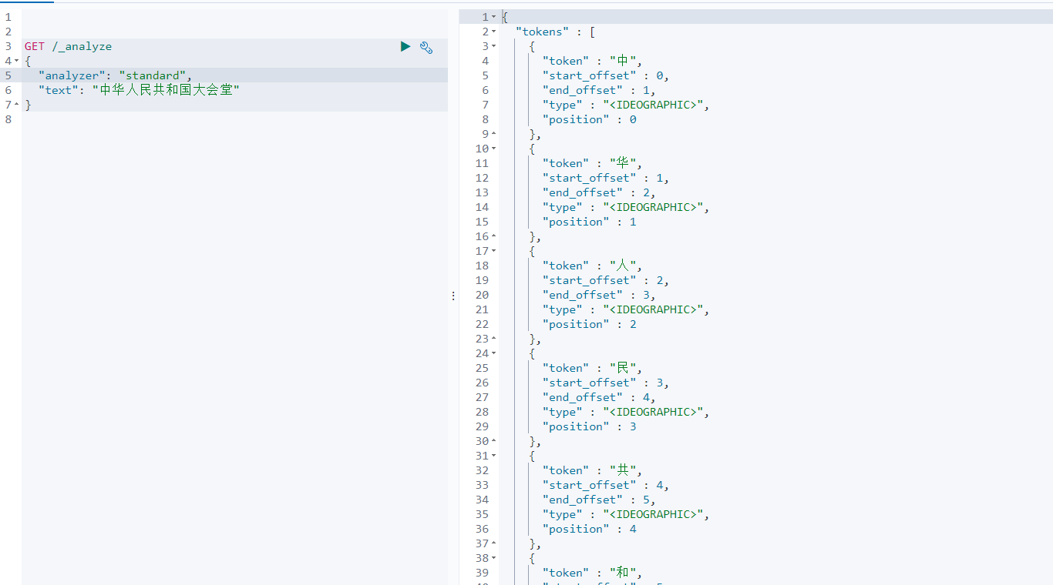Screen dimensions: 1053x585
Task: Click the GET /_analyze request line
Action: pos(69,46)
